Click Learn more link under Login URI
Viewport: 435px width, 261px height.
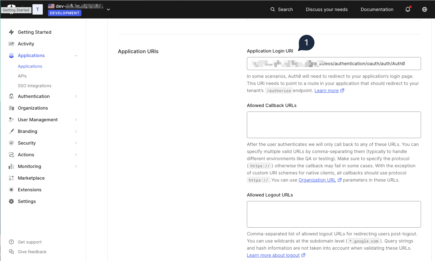tap(326, 90)
